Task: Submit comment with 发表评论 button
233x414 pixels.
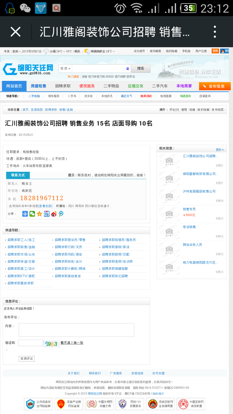Action: point(27,359)
